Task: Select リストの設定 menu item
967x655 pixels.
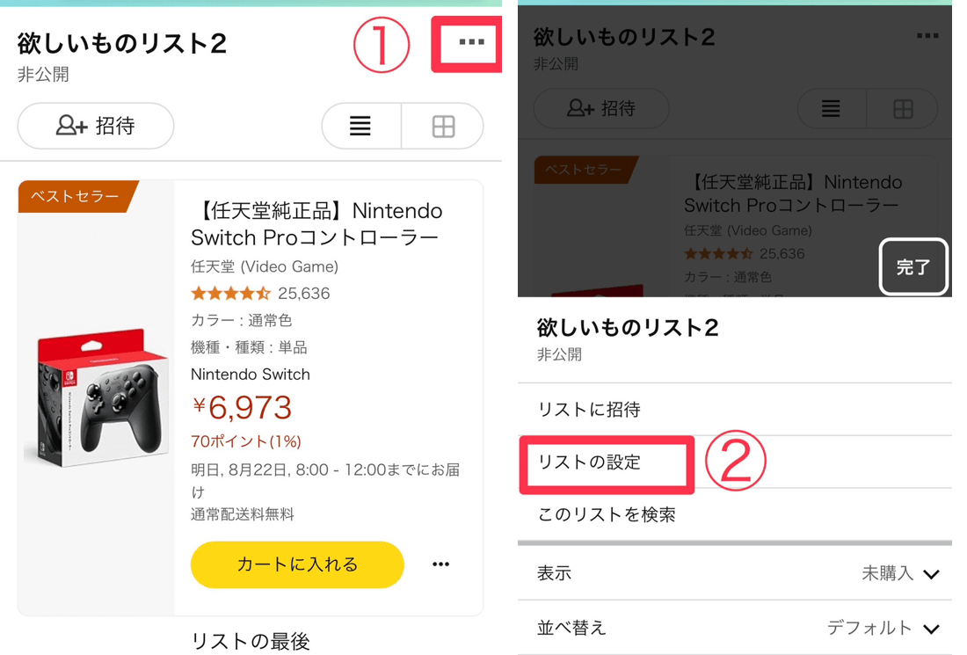Action: click(590, 462)
